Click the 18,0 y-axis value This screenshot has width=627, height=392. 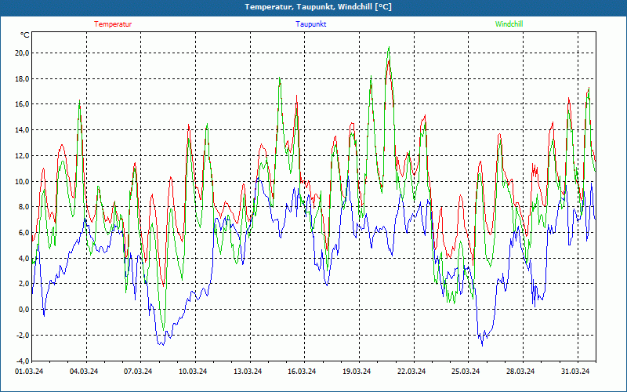click(23, 79)
